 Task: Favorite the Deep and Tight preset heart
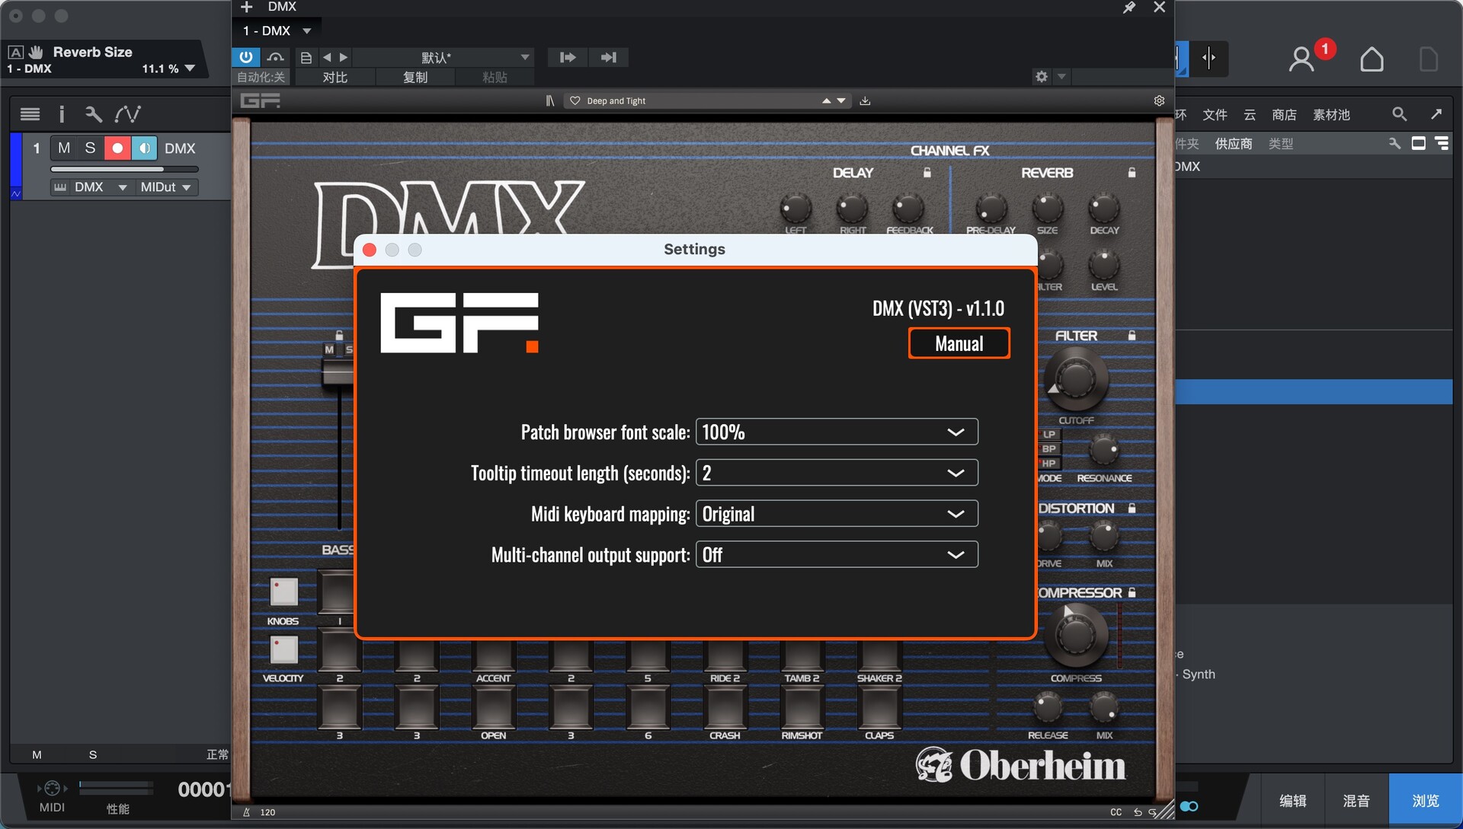coord(575,100)
